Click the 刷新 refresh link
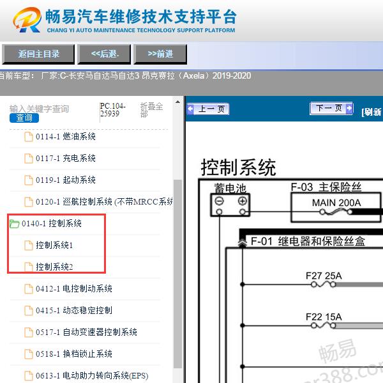383x383 pixels. click(372, 112)
